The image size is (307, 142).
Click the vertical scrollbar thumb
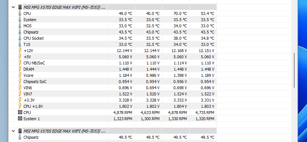(294, 70)
